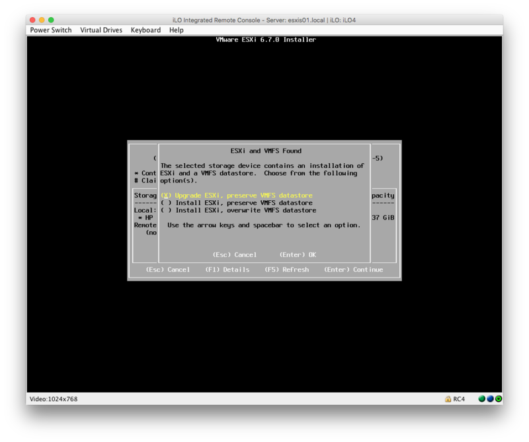Click the green status indicator light
This screenshot has height=442, width=529.
click(481, 398)
